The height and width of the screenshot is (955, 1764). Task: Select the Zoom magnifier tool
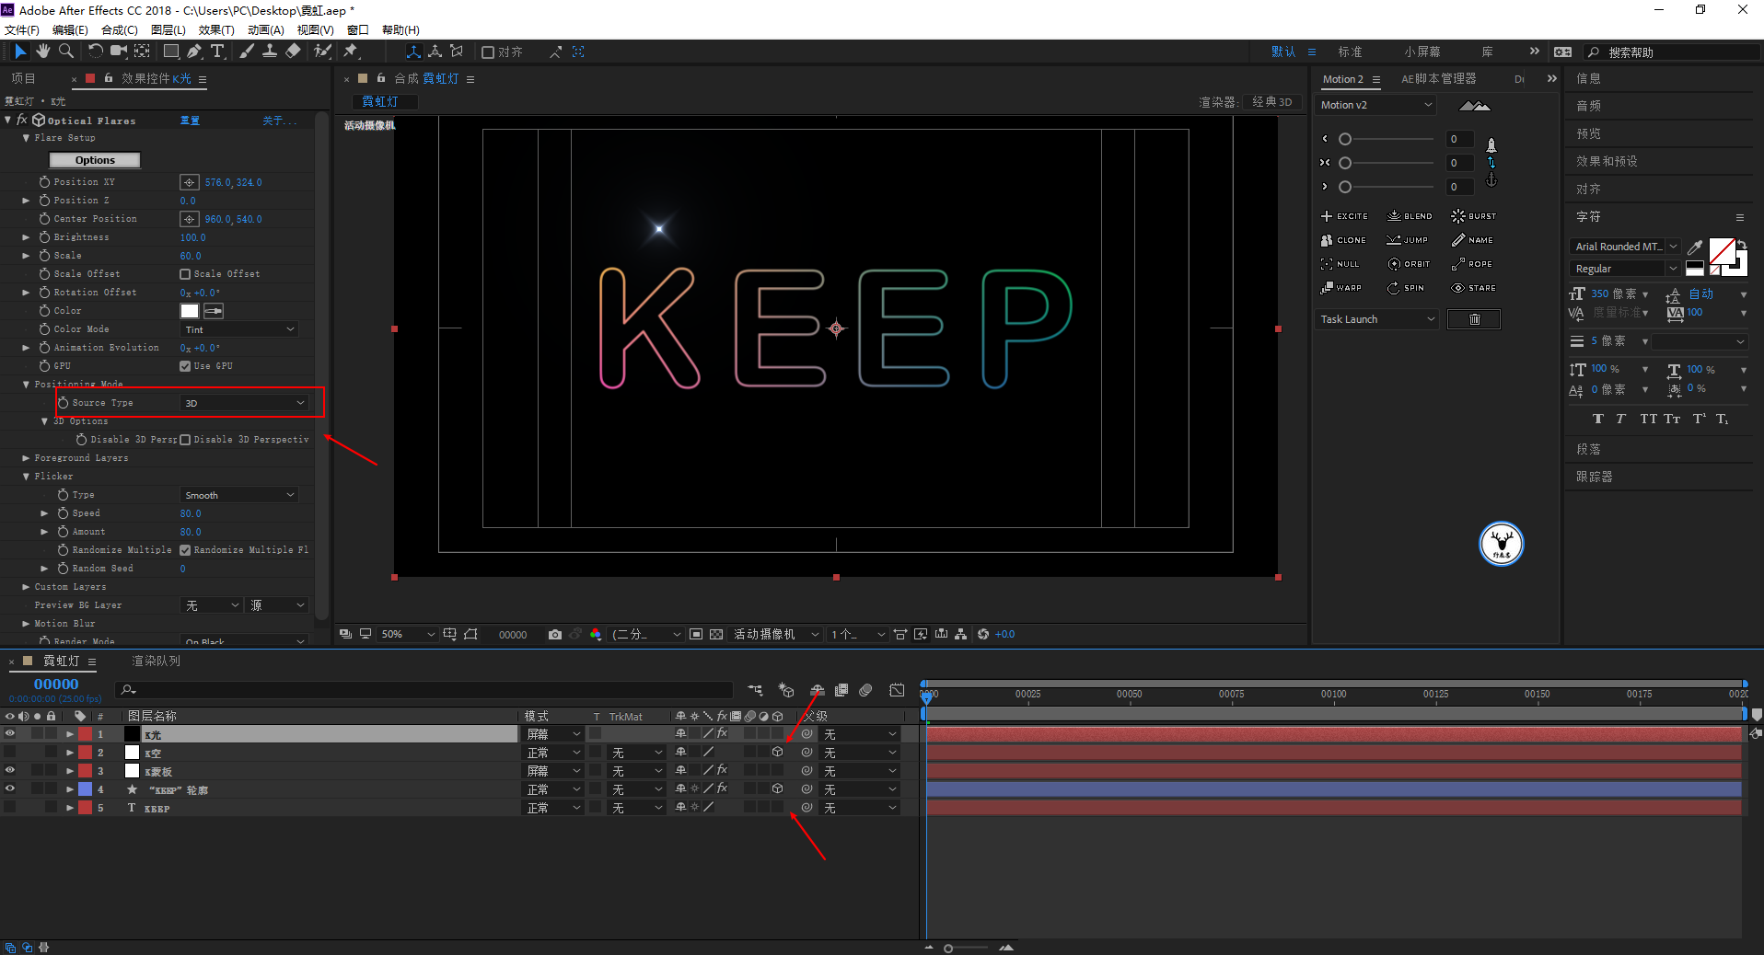pyautogui.click(x=66, y=52)
